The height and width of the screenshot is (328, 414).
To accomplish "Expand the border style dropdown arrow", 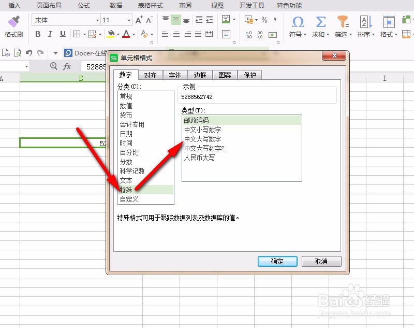I will pos(84,34).
